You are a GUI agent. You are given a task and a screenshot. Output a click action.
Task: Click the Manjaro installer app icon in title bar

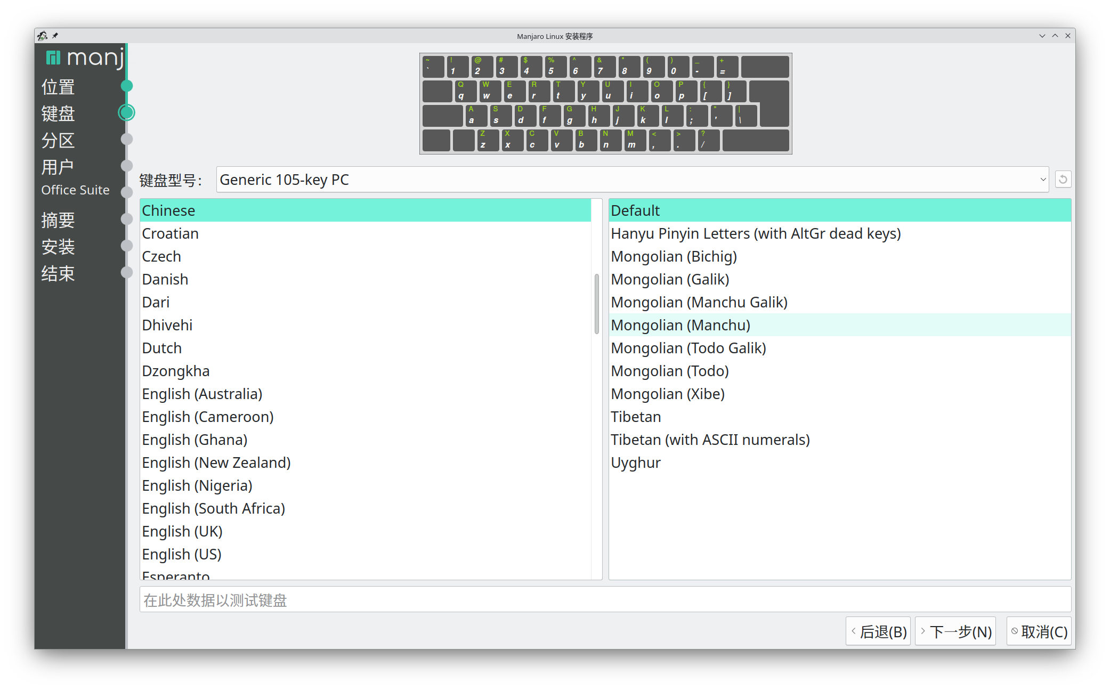43,36
